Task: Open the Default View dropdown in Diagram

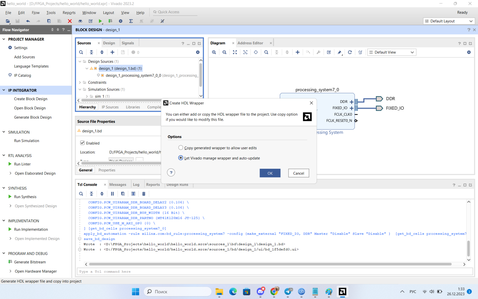Action: pyautogui.click(x=392, y=52)
